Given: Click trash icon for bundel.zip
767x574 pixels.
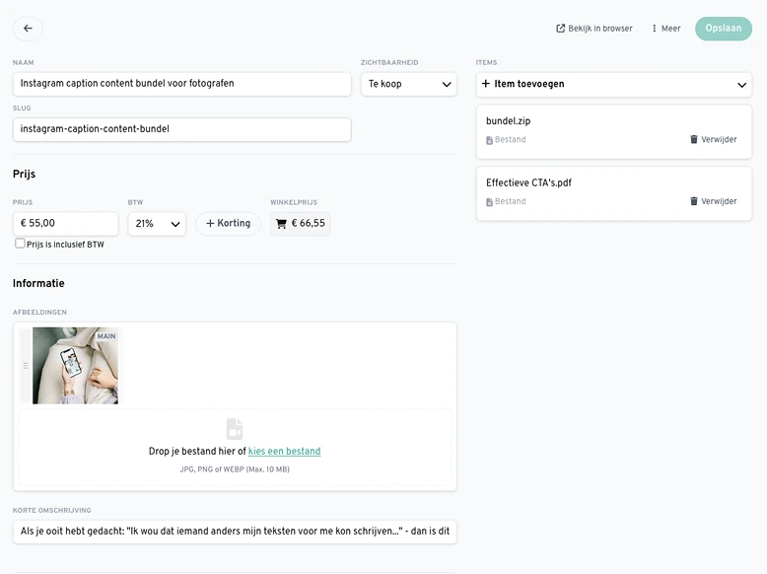Looking at the screenshot, I should [694, 140].
